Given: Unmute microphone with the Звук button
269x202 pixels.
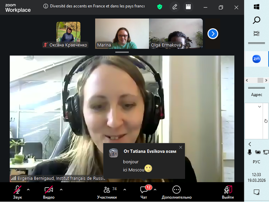Looking at the screenshot, I should (x=17, y=191).
